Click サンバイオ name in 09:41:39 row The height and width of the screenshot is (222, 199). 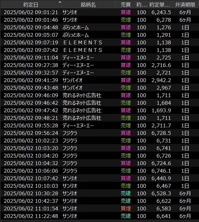73,80
